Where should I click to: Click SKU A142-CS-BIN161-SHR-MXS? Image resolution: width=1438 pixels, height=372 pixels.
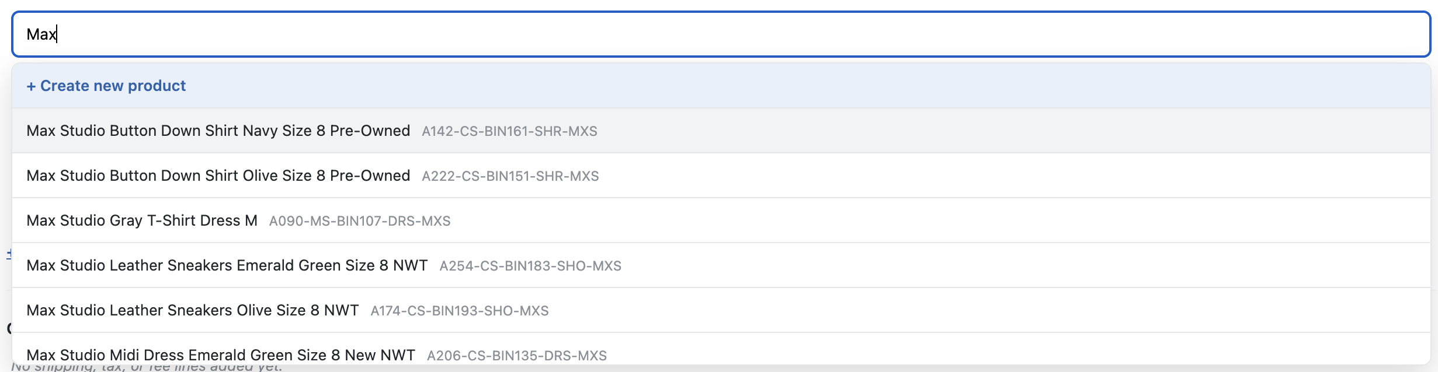point(509,131)
